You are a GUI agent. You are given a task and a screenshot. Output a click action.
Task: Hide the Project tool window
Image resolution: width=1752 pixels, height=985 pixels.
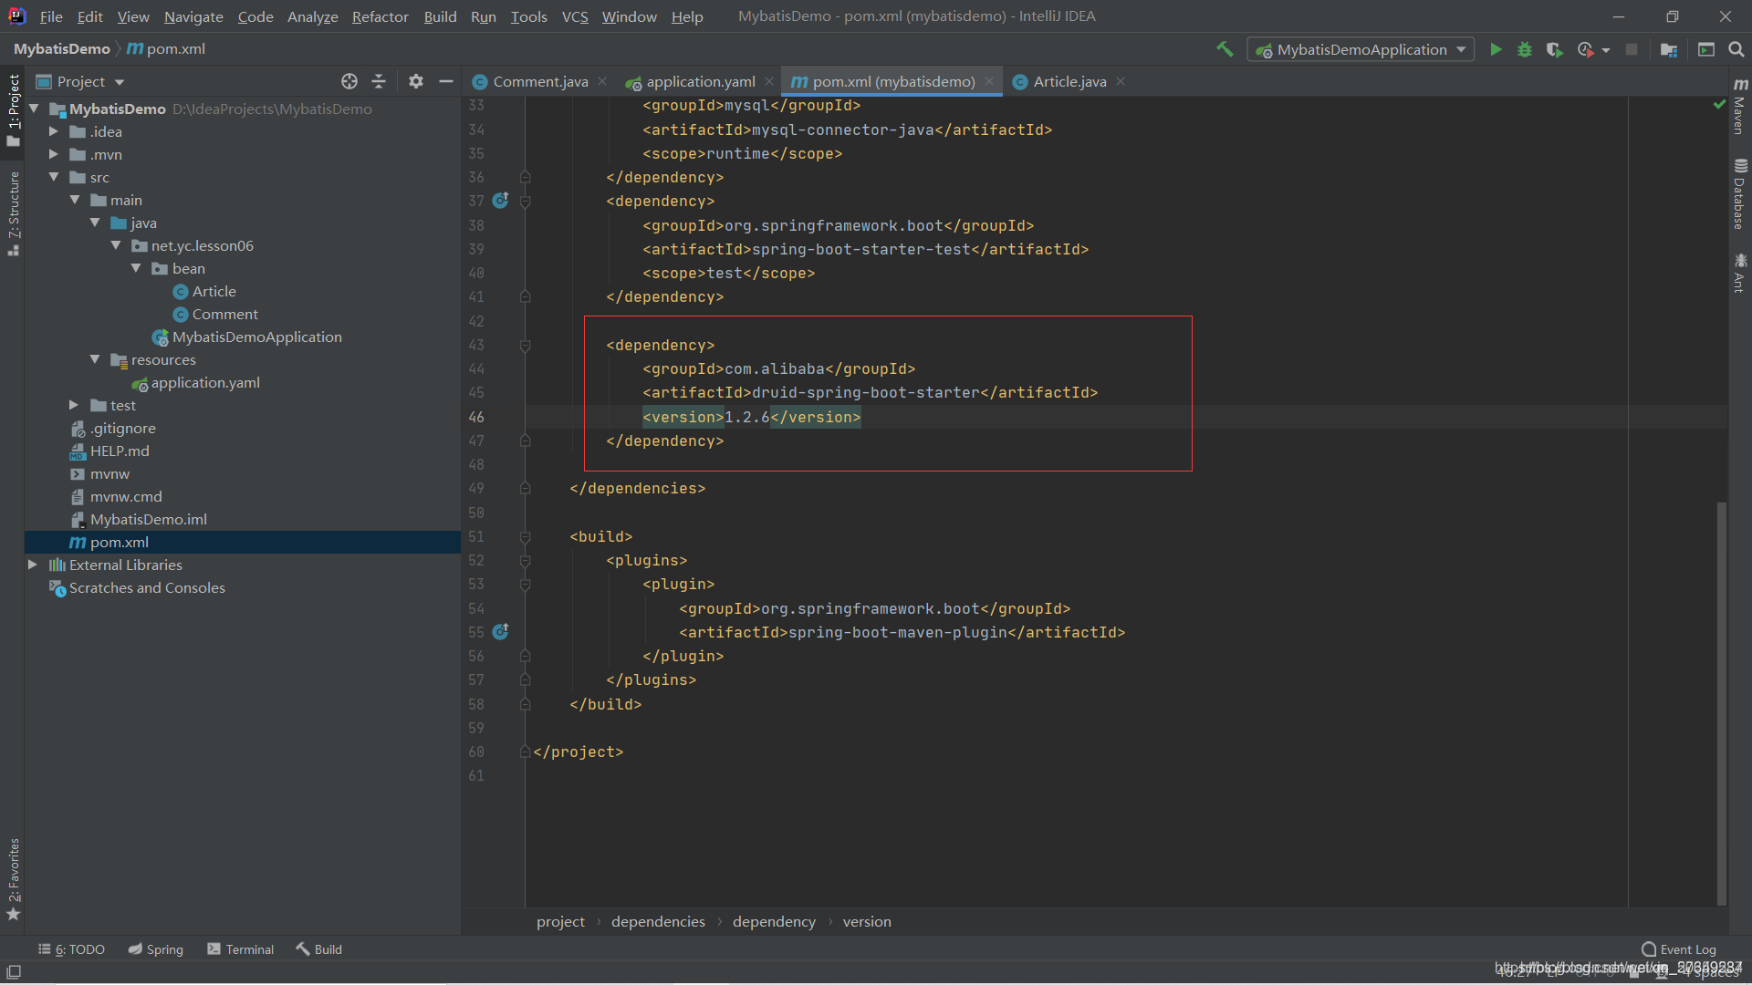(445, 81)
